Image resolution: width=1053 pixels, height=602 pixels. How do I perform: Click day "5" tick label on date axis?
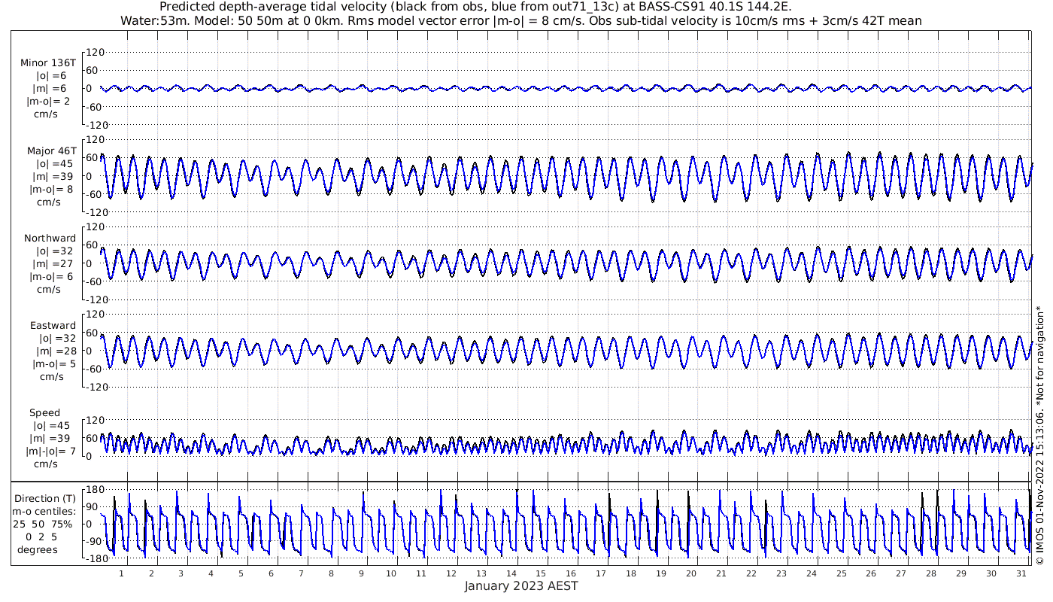tap(241, 574)
